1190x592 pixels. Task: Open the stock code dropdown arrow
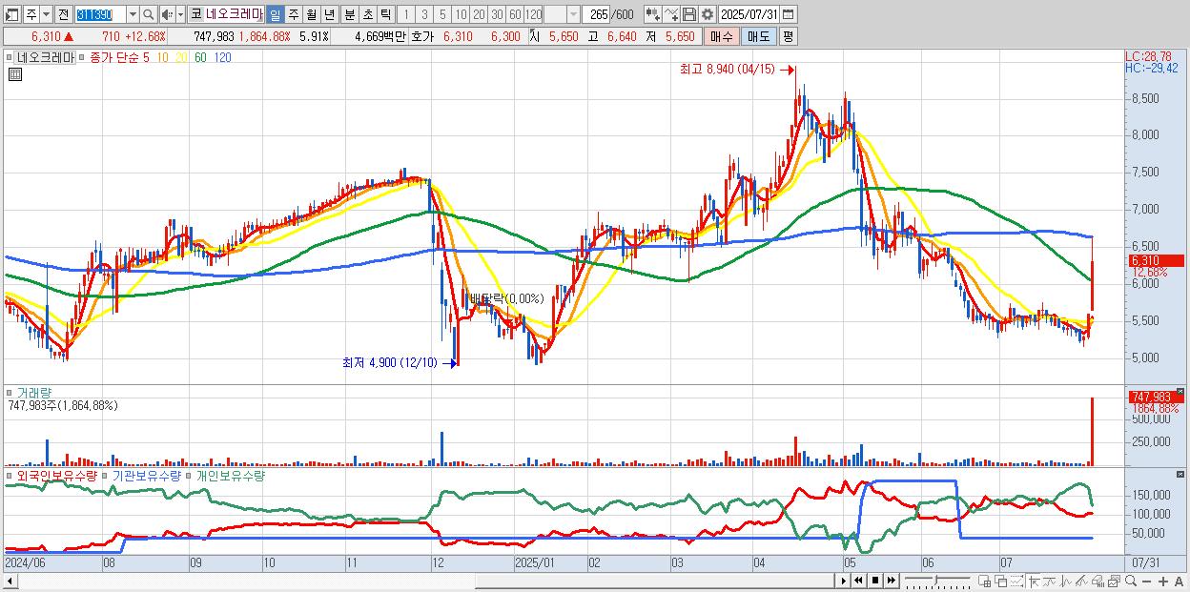coord(133,14)
